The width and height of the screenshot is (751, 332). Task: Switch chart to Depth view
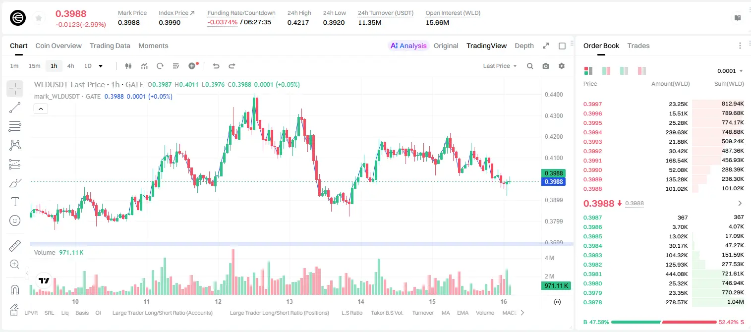pos(524,46)
